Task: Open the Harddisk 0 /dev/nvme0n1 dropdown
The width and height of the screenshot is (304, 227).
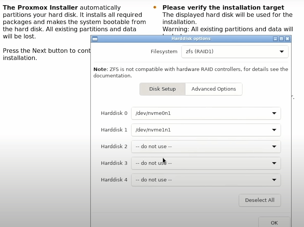Action: click(x=206, y=113)
